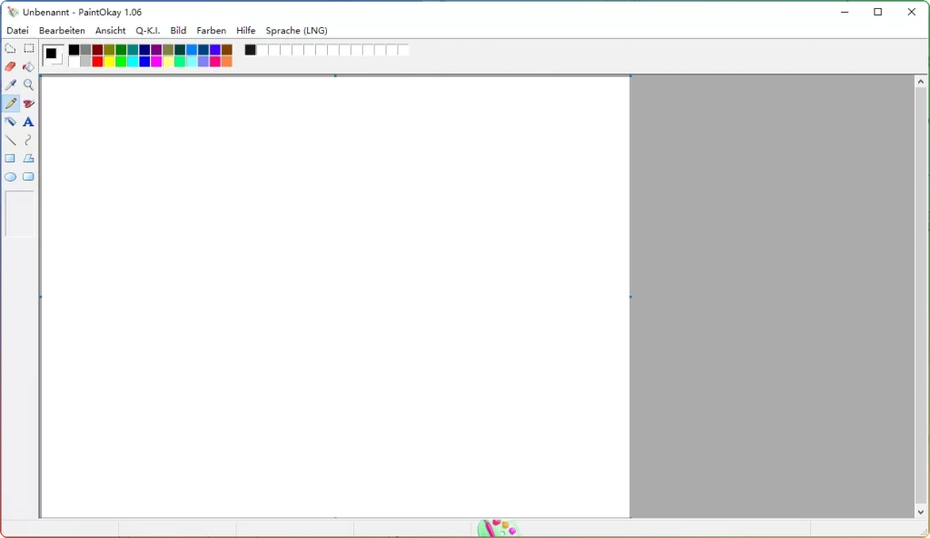
Task: Select the Free-Form Select lasso tool
Action: [11, 48]
